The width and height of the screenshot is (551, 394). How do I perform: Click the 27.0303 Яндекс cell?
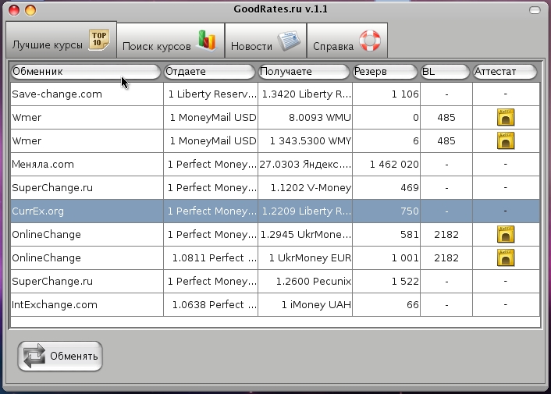(x=305, y=165)
